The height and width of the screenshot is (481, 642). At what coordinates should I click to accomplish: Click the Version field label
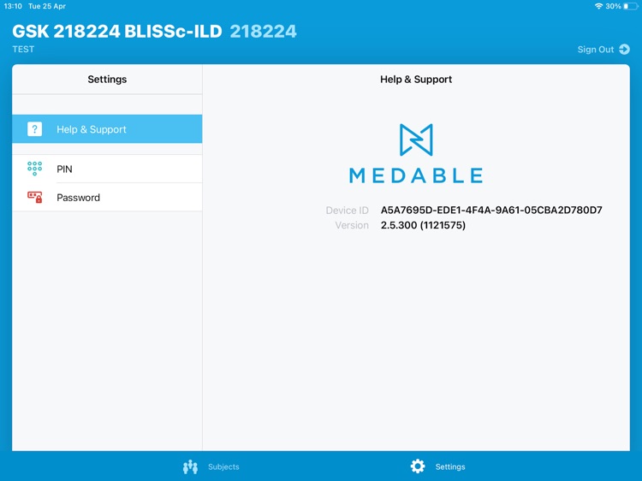tap(352, 225)
